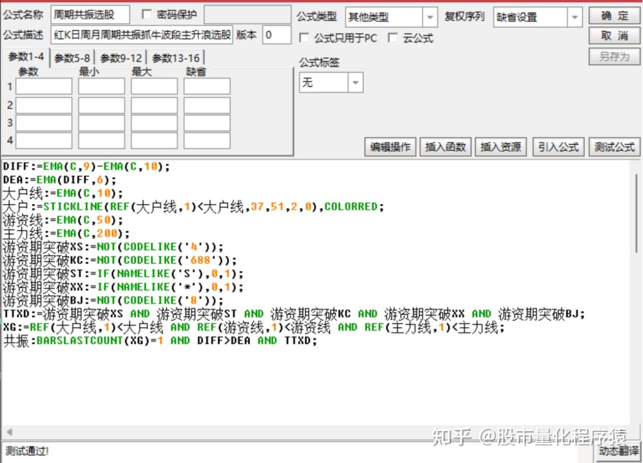Enable the 公式只用于PC checkbox

point(304,38)
